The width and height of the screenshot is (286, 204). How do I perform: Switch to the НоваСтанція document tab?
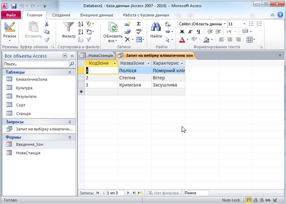(x=97, y=55)
